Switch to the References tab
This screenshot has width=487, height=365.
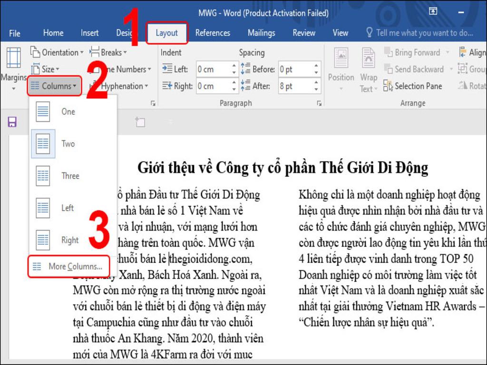[x=213, y=33]
